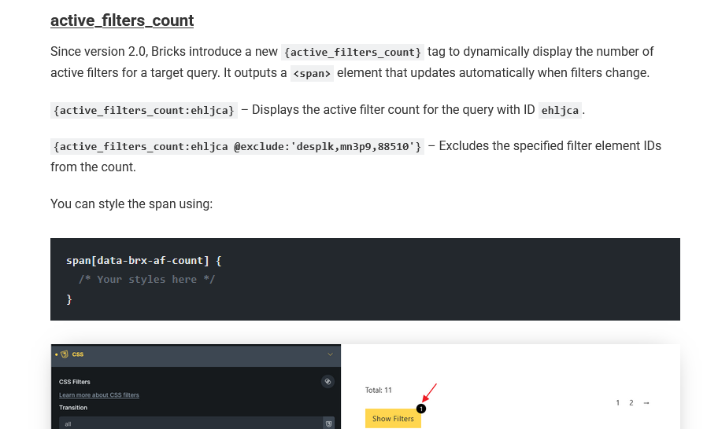This screenshot has width=707, height=429.
Task: Click the Transition input field with 'all'
Action: point(189,423)
